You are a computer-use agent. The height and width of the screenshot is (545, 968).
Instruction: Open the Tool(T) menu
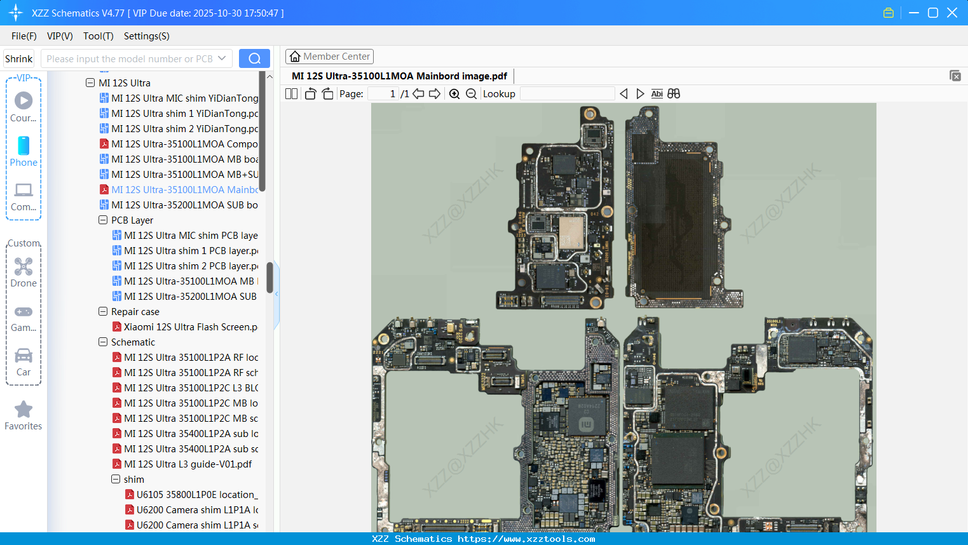click(98, 36)
